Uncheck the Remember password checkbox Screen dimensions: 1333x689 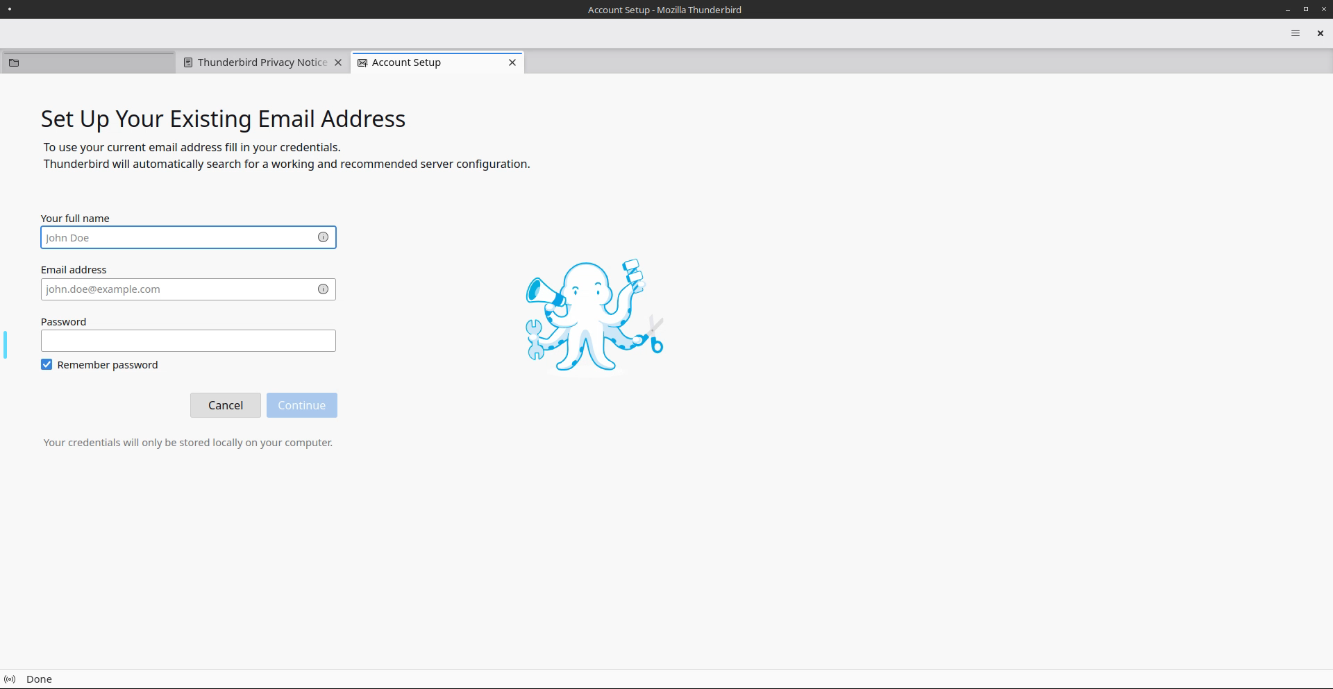(47, 365)
